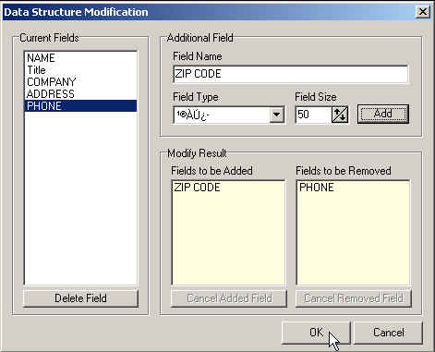Select PHONE in Fields to be Removed
Image resolution: width=435 pixels, height=352 pixels.
[x=353, y=188]
